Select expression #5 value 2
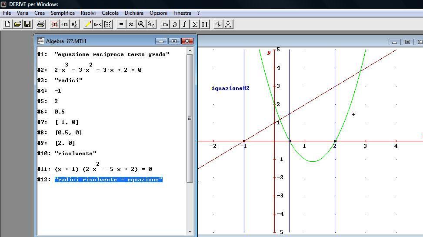This screenshot has width=423, height=237. 56,101
